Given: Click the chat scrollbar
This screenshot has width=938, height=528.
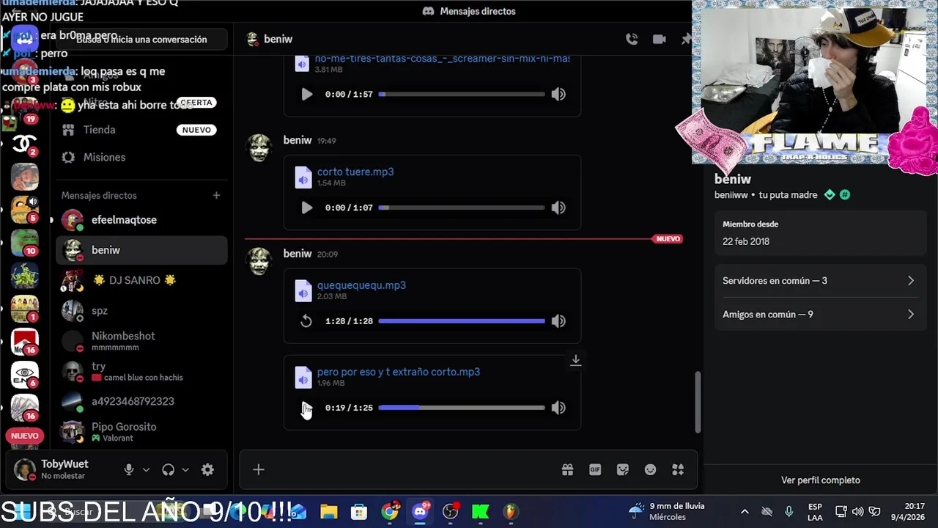Looking at the screenshot, I should click(698, 402).
